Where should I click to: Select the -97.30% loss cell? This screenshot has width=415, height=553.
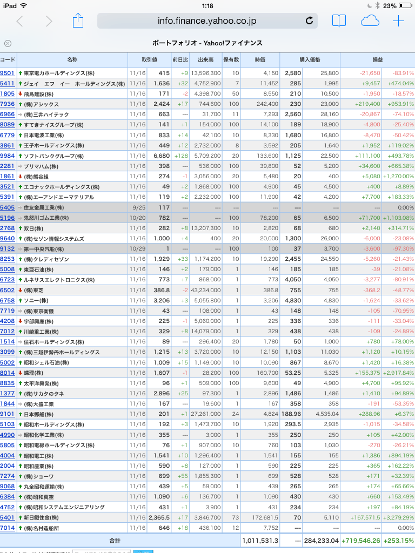(x=398, y=248)
